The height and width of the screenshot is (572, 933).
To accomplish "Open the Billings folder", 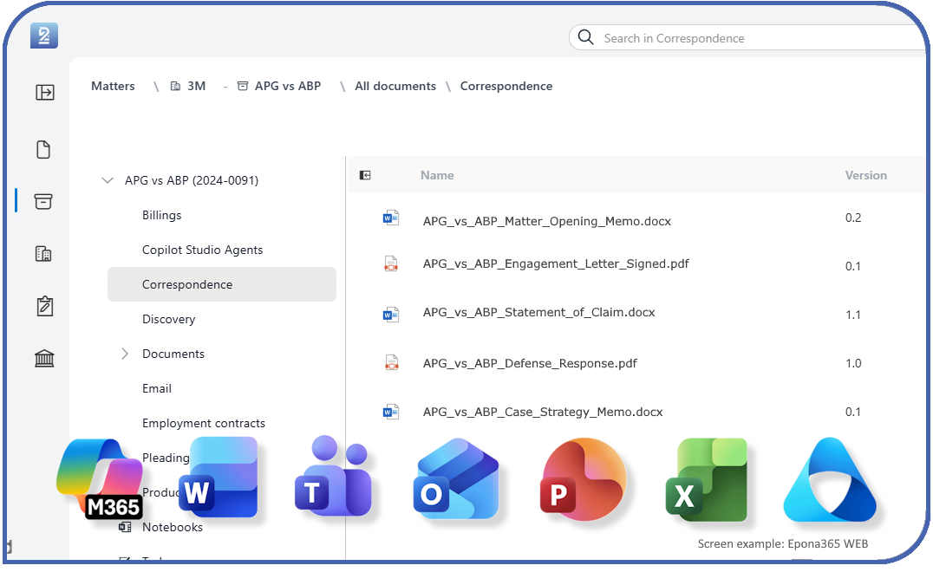I will (162, 215).
